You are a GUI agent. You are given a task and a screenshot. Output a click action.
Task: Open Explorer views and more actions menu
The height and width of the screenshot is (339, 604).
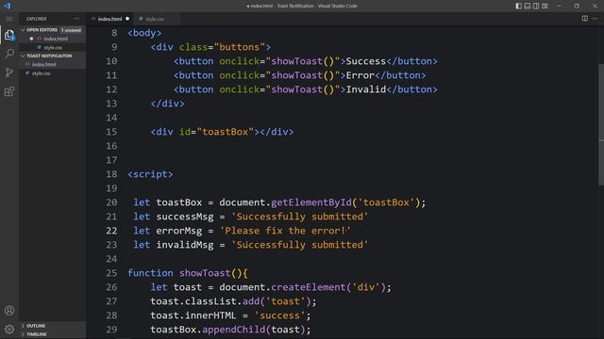(76, 19)
